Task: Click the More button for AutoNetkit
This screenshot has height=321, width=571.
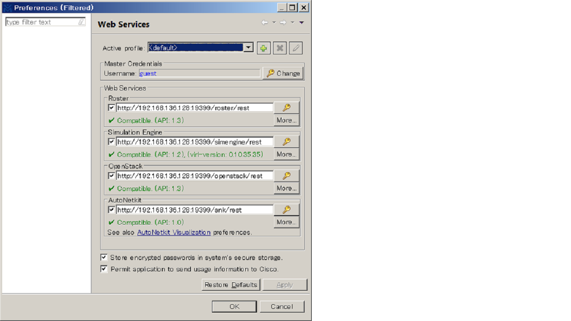Action: [286, 222]
